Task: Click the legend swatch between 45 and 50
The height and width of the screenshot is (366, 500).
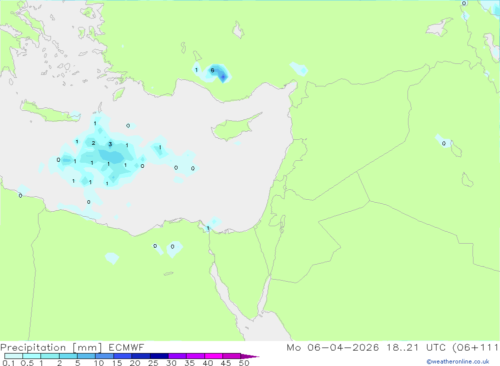Action: click(x=232, y=356)
